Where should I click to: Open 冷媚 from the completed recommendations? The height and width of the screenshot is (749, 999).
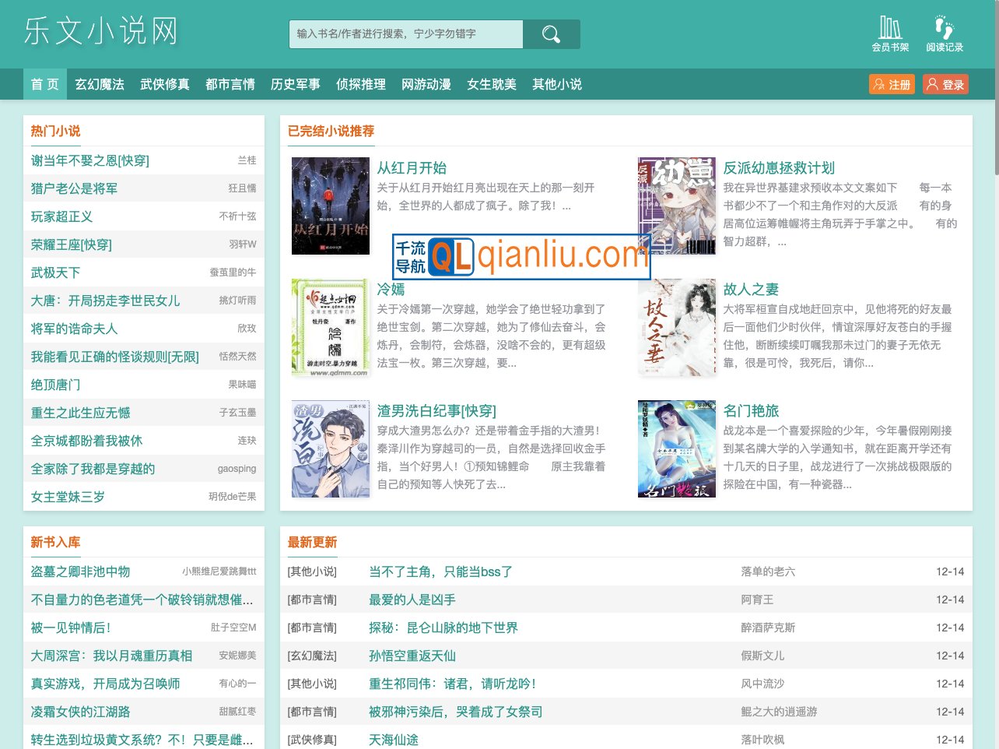click(x=391, y=290)
